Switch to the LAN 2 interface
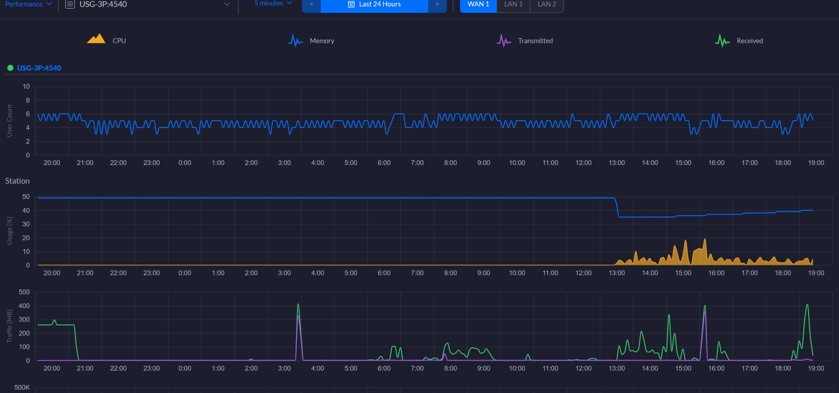The width and height of the screenshot is (839, 393). [547, 4]
